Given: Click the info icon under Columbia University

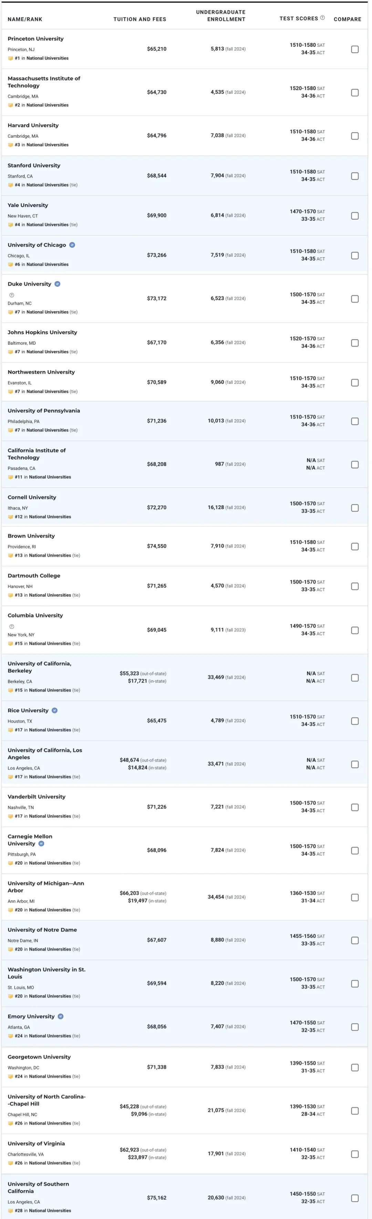Looking at the screenshot, I should (12, 626).
